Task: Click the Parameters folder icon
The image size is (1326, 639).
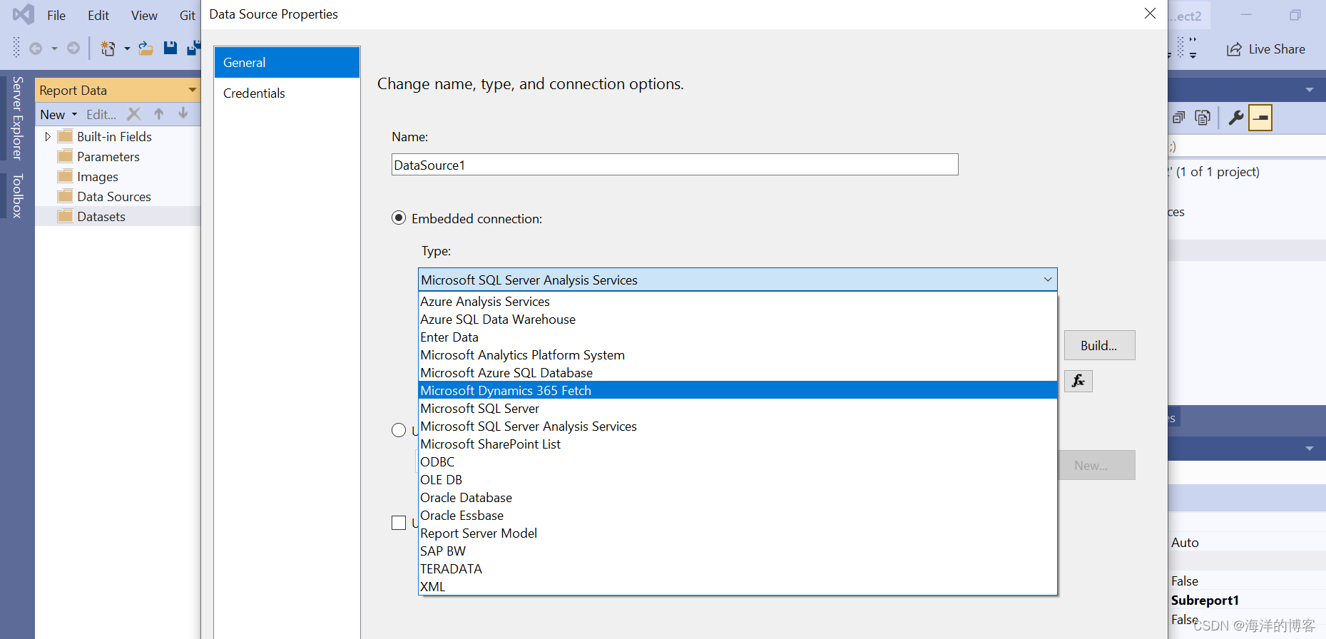Action: pyautogui.click(x=66, y=156)
